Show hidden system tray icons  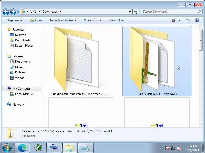[161, 148]
